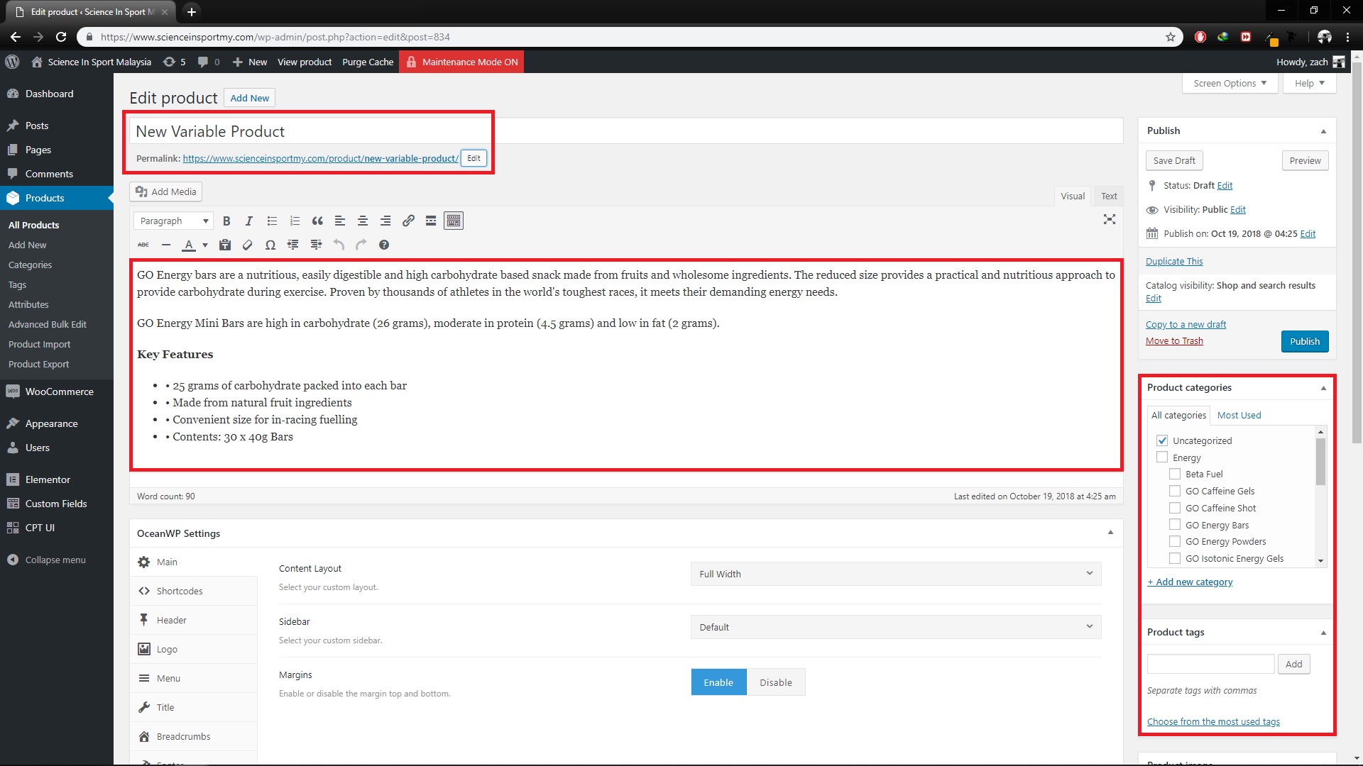Open Help dropdown panel
The height and width of the screenshot is (766, 1363).
click(x=1309, y=83)
